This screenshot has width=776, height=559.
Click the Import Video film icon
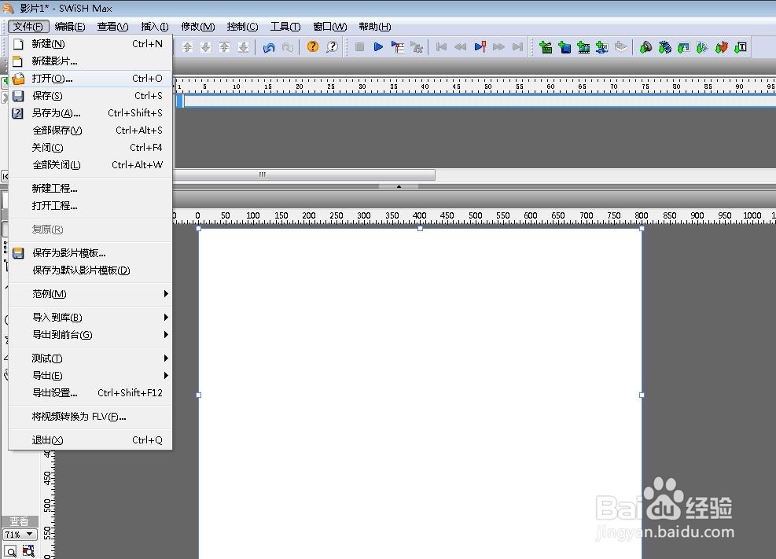pos(664,47)
